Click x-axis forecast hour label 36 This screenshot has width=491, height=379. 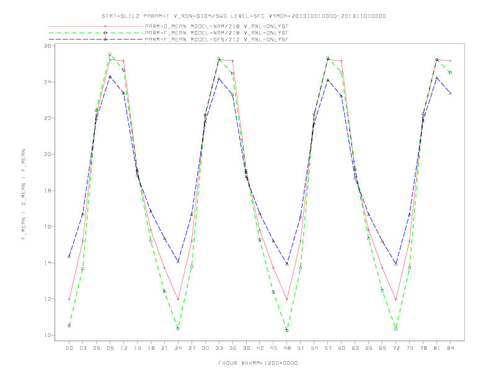(232, 348)
